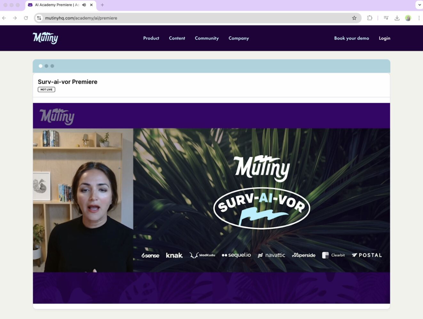Click the macOS window close button
The height and width of the screenshot is (319, 423).
click(x=5, y=5)
